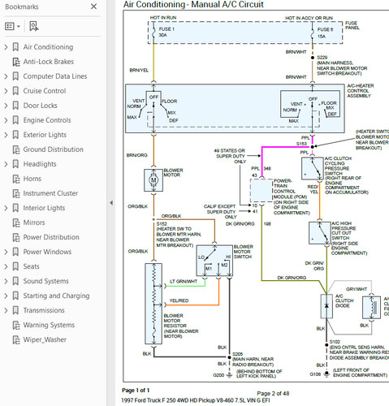Expand the Computer Data Lines bookmark
This screenshot has height=406, width=389.
click(6, 76)
